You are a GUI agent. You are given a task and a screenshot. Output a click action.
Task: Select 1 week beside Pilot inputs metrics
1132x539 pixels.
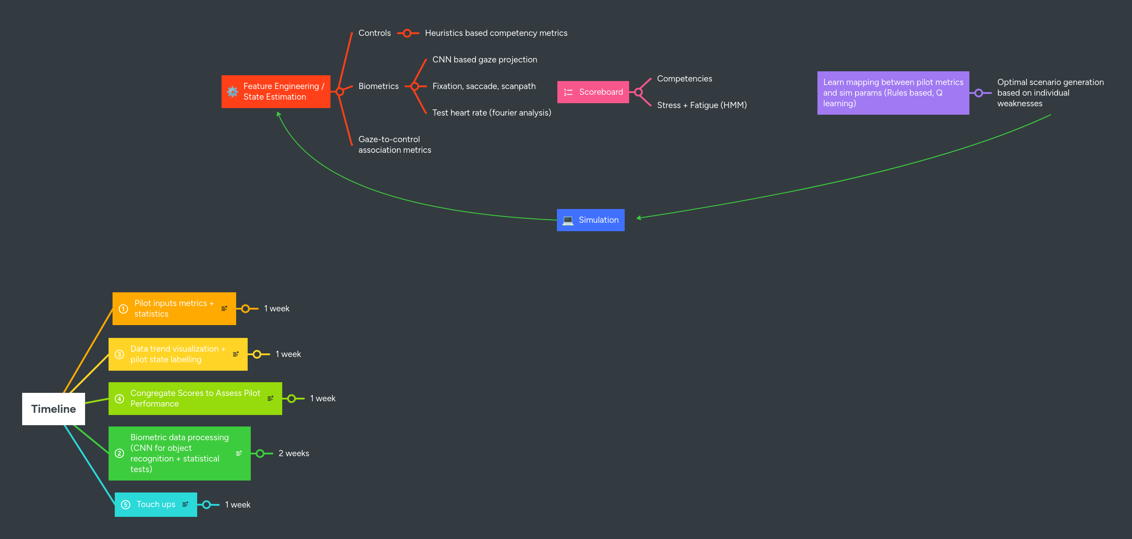tap(276, 309)
